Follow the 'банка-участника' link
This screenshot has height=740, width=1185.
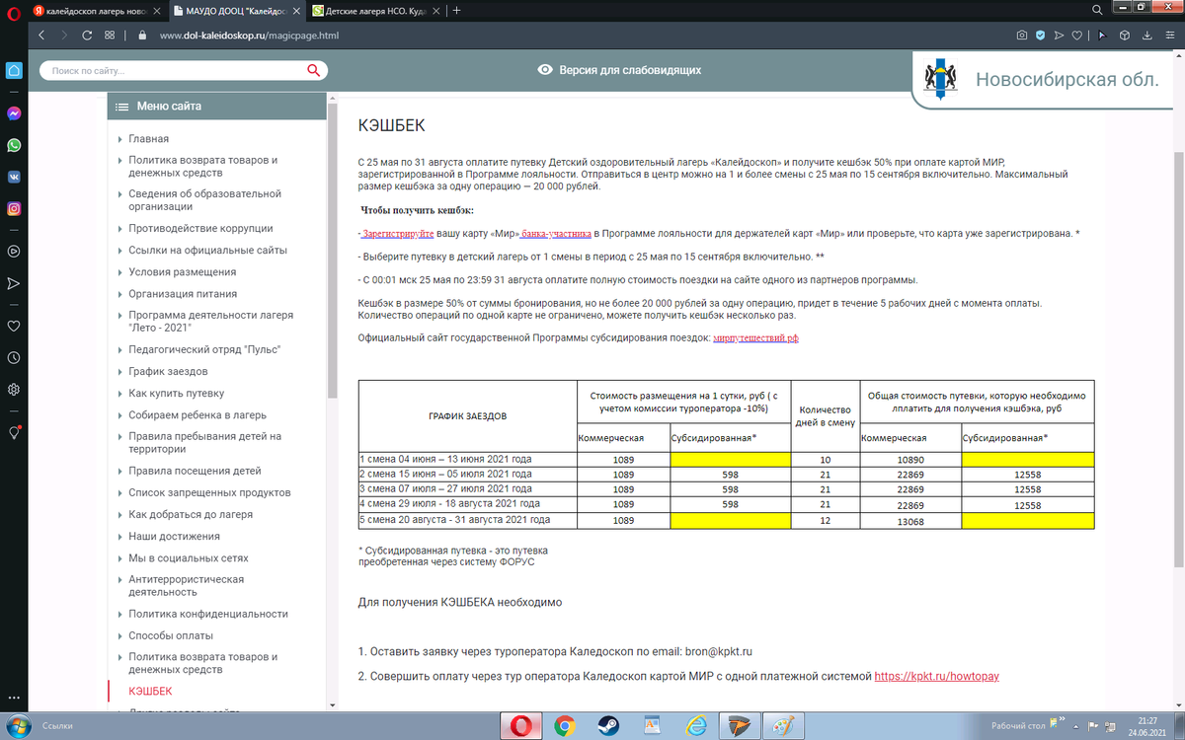(556, 234)
